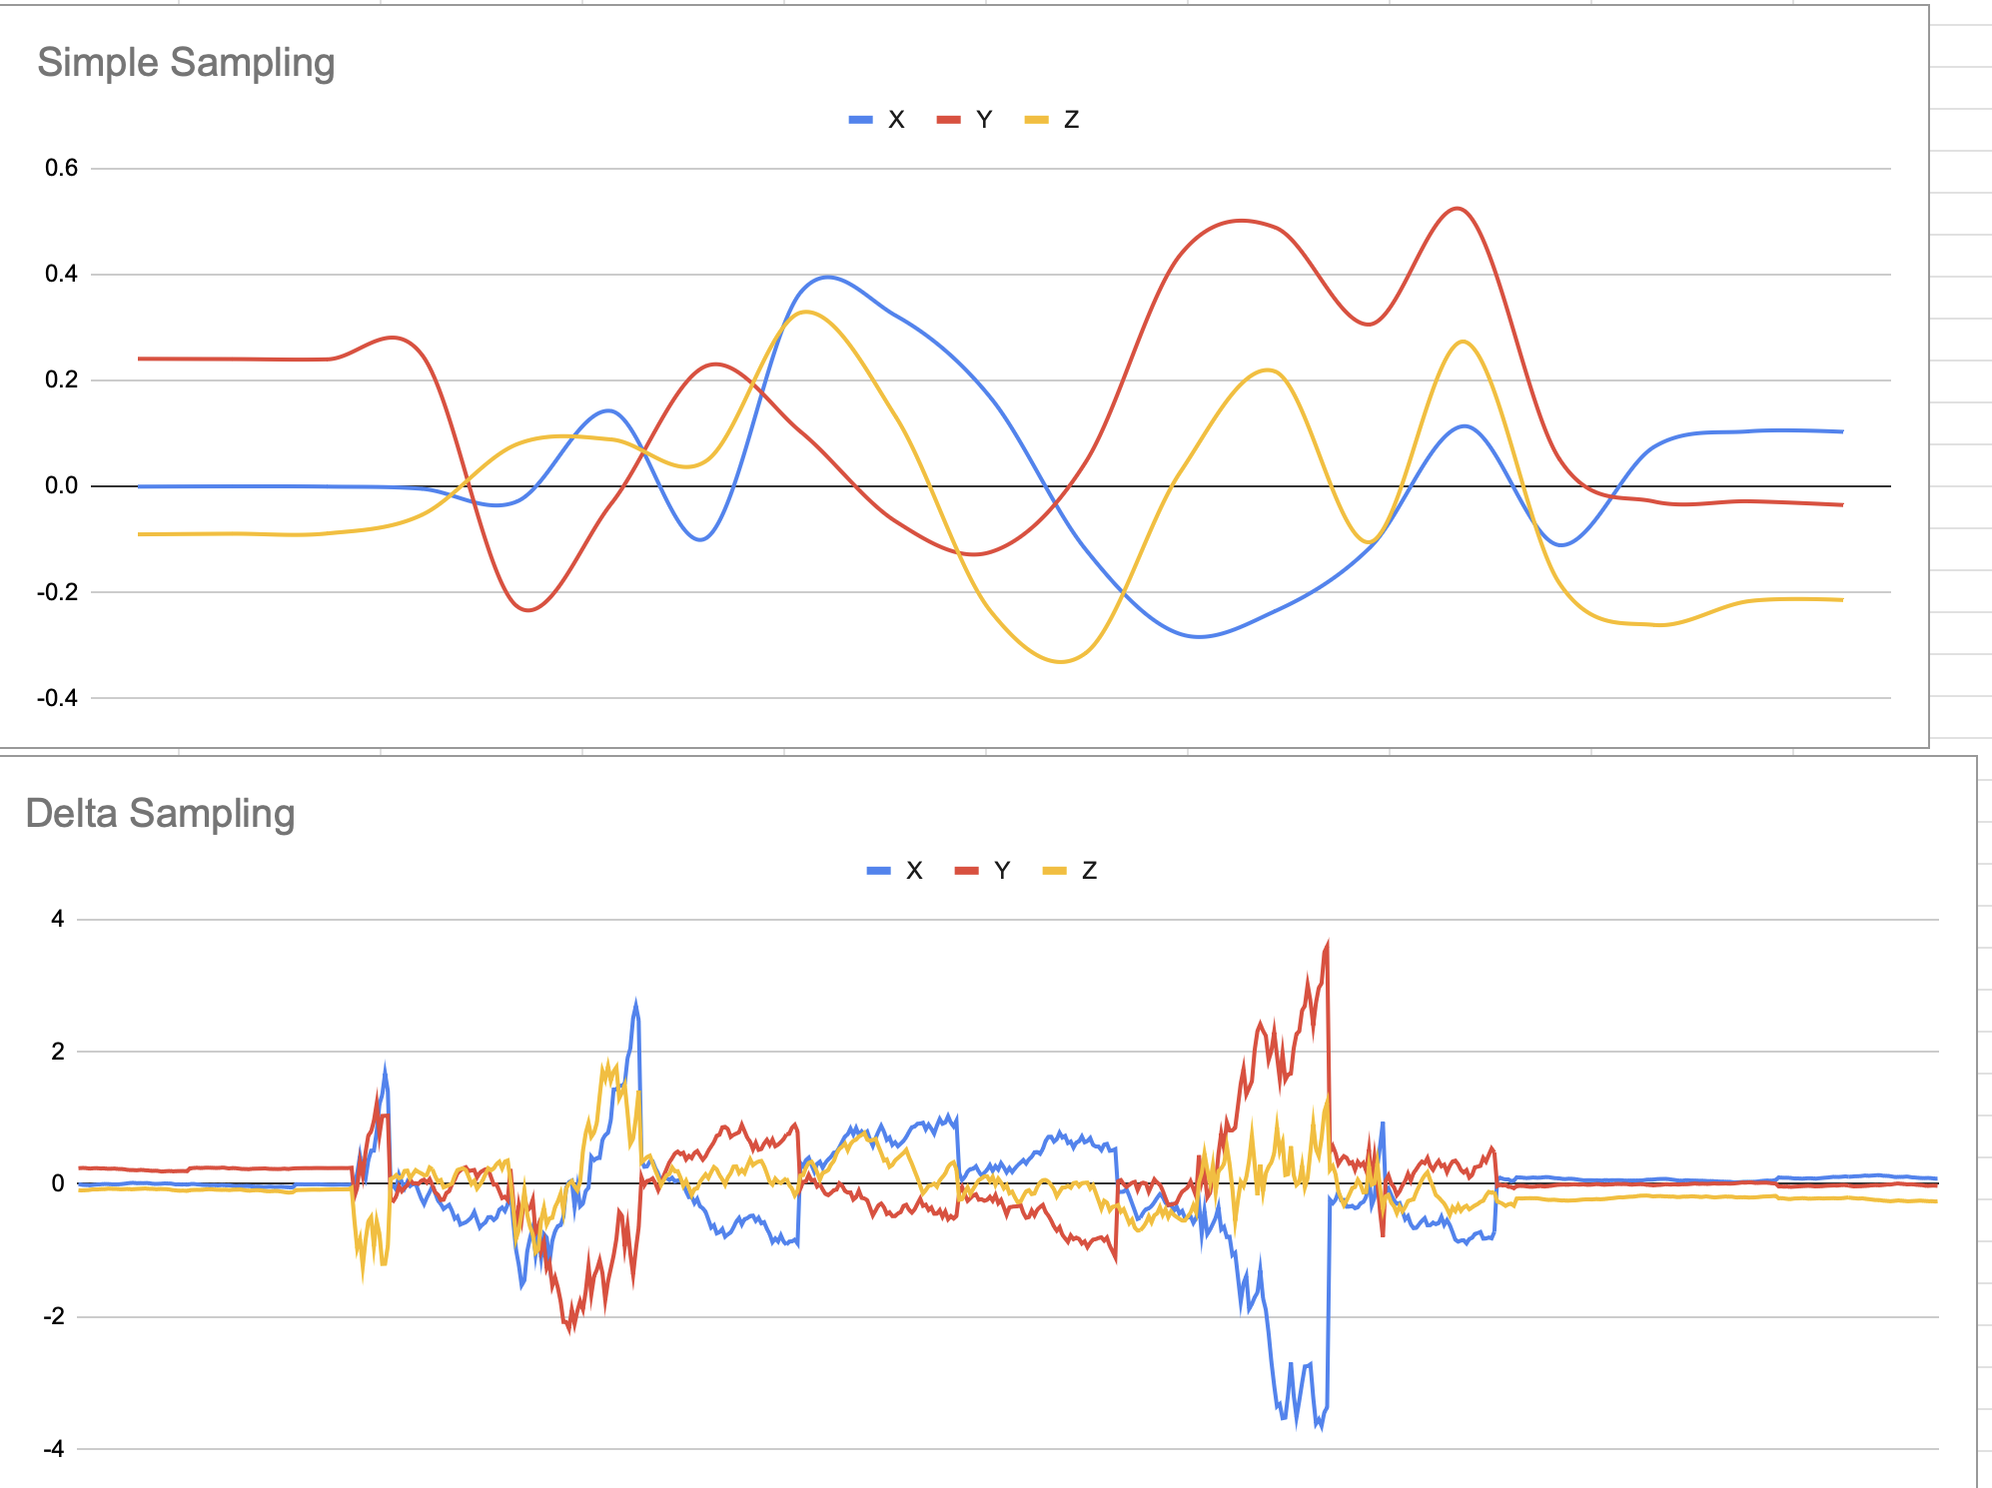This screenshot has height=1488, width=1992.
Task: Click the Simple Sampling chart title
Action: 186,63
